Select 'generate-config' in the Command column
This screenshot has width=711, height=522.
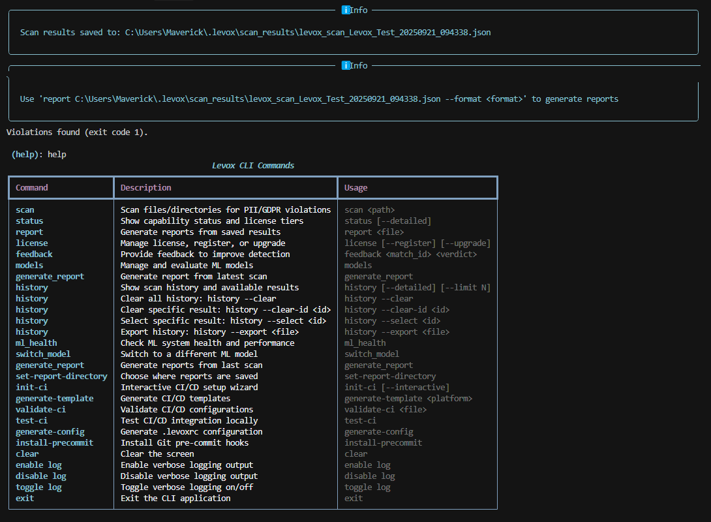pyautogui.click(x=50, y=432)
